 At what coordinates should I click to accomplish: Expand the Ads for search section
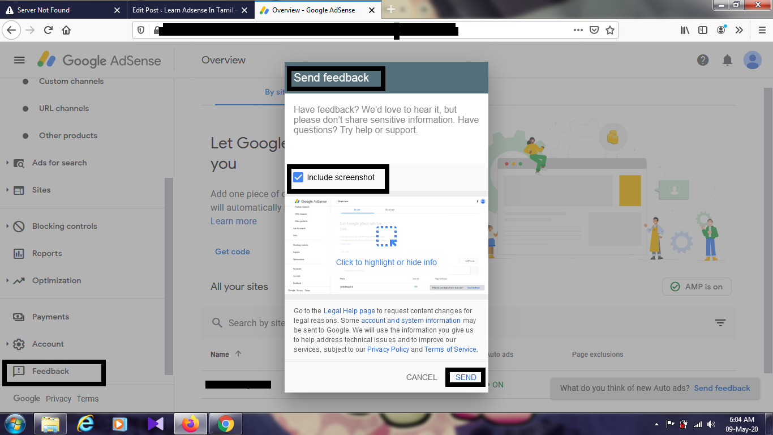59,163
